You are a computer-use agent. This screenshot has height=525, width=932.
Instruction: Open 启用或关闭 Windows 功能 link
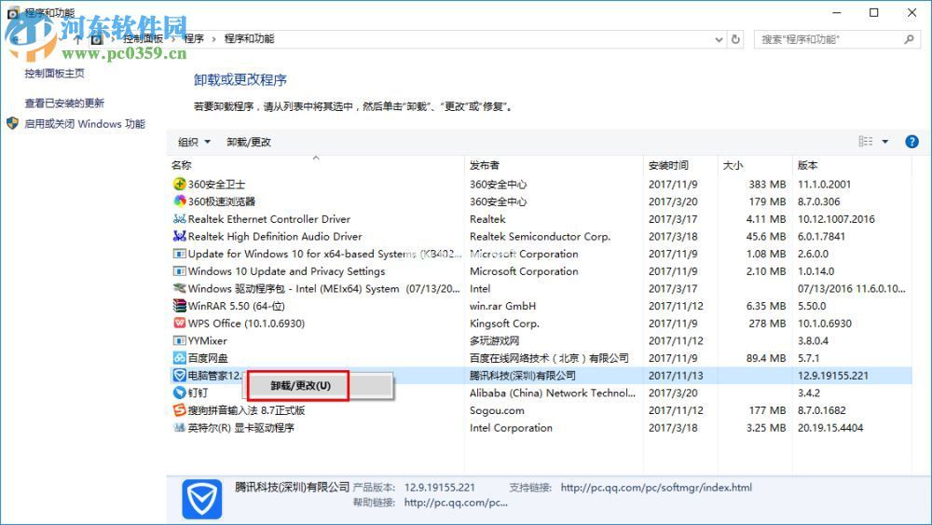click(85, 124)
